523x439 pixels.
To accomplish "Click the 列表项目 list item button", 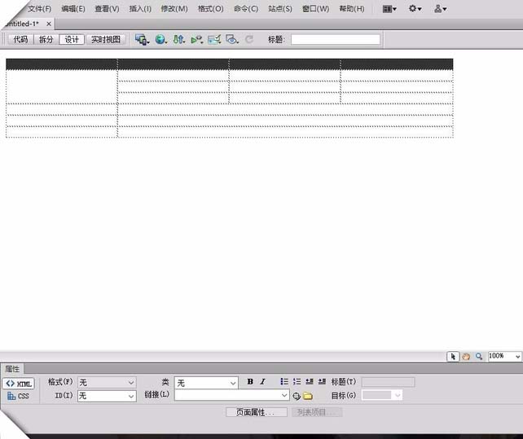I will (x=317, y=412).
